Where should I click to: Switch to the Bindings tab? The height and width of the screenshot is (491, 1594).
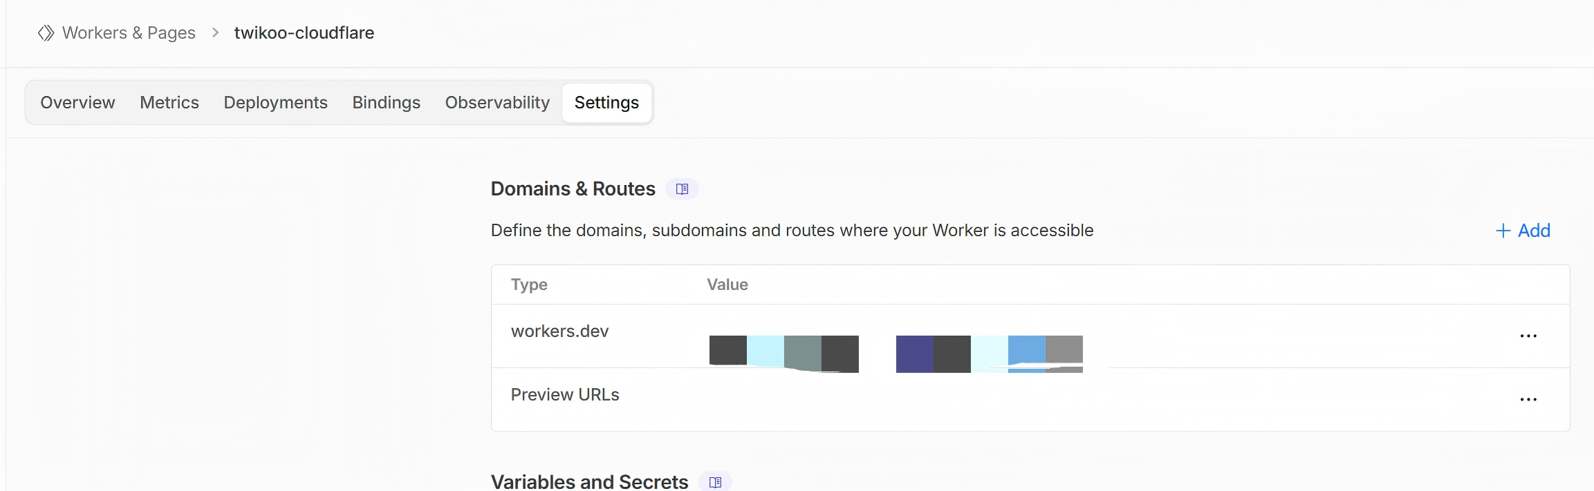click(x=386, y=103)
